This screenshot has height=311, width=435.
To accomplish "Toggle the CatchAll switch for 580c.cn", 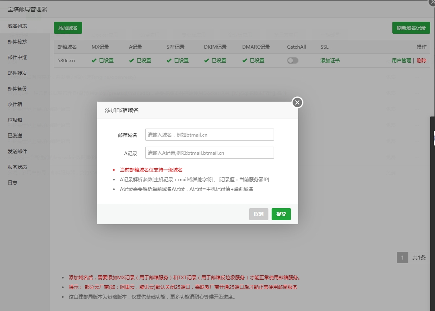I will [x=293, y=61].
